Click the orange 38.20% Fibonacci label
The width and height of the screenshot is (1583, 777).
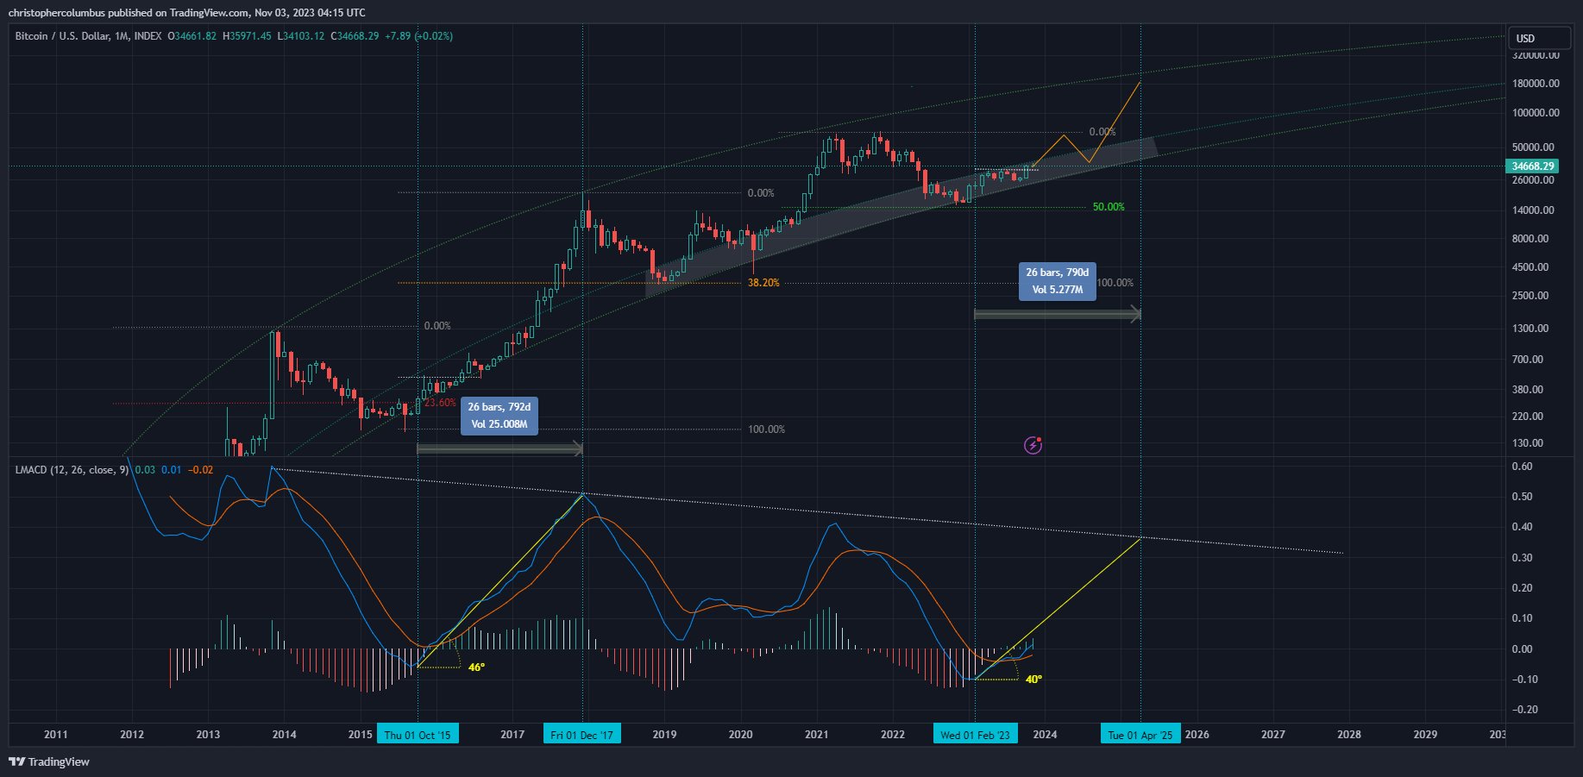coord(763,283)
